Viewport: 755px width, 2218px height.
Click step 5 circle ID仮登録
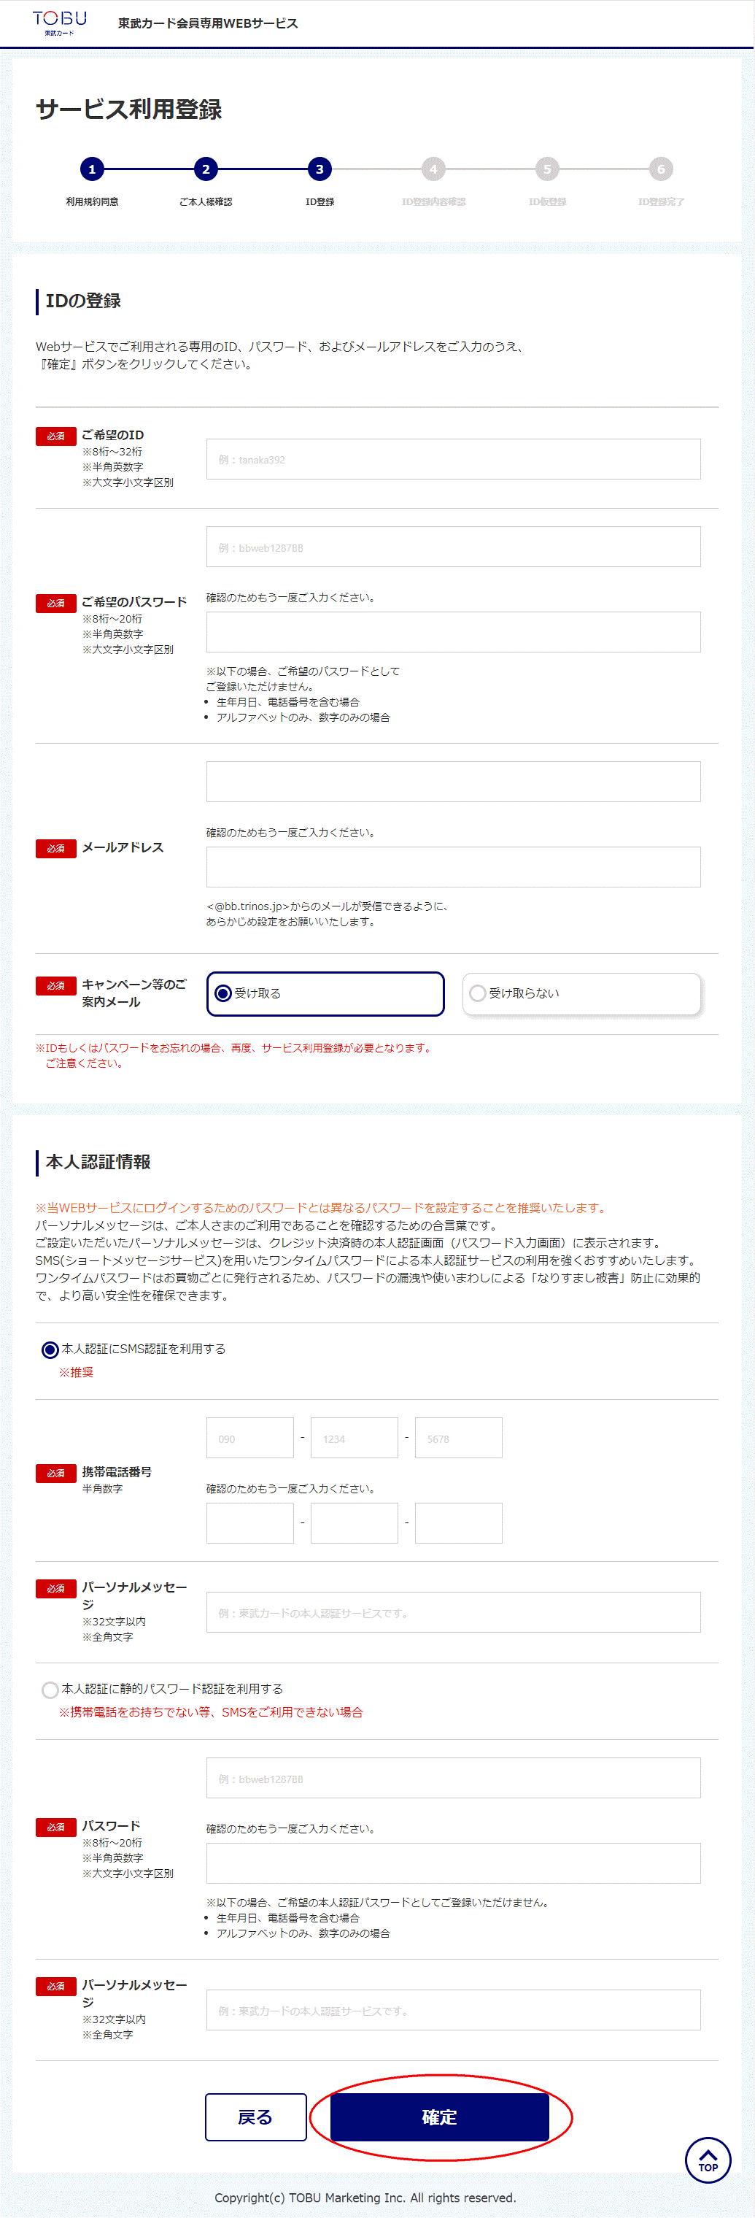pos(546,169)
